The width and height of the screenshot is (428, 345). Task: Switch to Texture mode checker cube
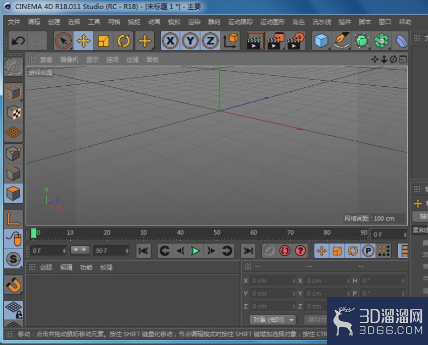pos(13,112)
